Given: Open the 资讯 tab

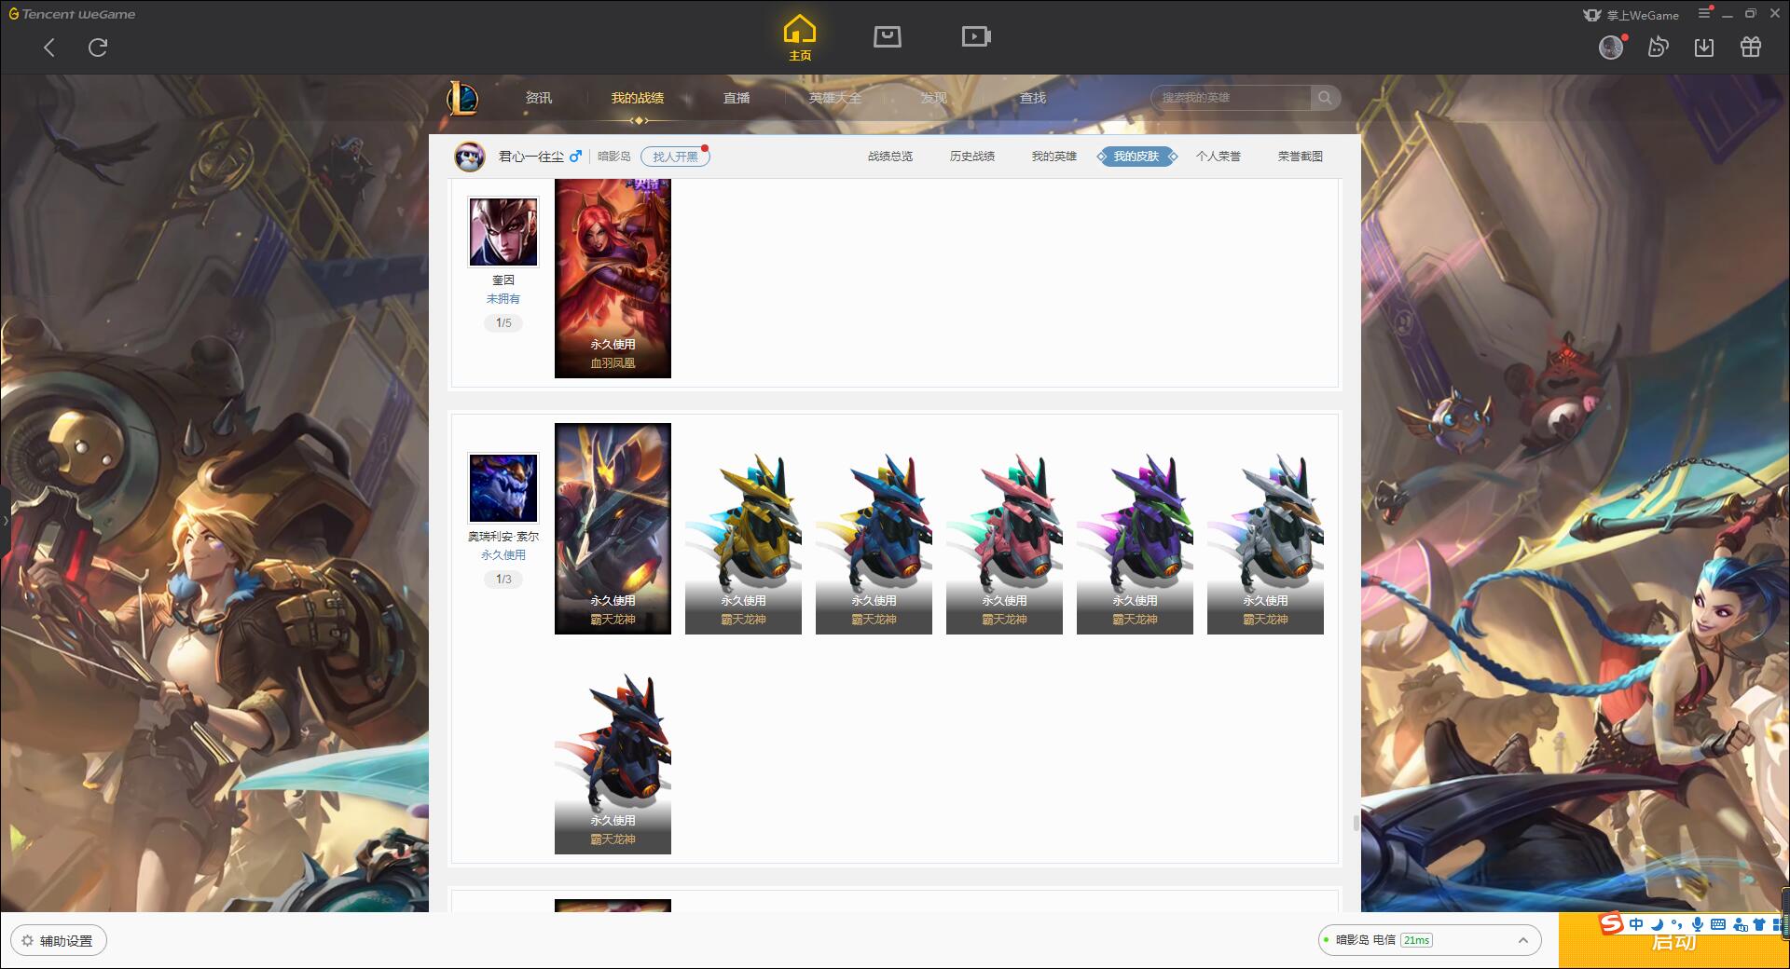Looking at the screenshot, I should coord(539,98).
